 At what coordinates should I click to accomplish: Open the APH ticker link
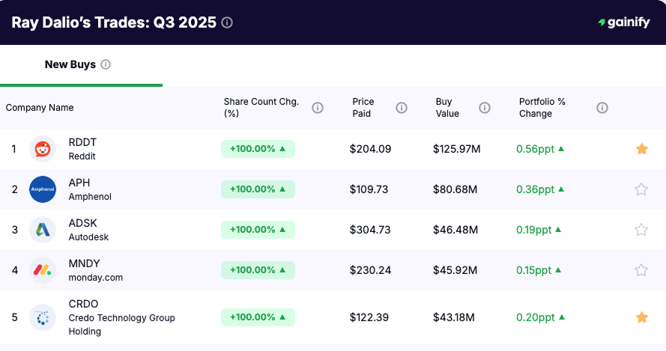click(x=79, y=183)
